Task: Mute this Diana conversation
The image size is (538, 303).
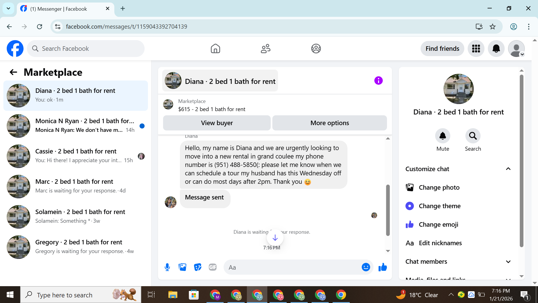Action: (x=442, y=136)
